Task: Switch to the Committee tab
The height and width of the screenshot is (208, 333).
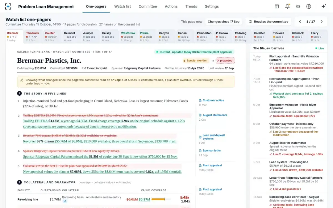Action: [148, 6]
